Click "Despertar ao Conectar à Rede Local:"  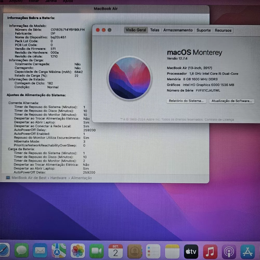pos(43,126)
